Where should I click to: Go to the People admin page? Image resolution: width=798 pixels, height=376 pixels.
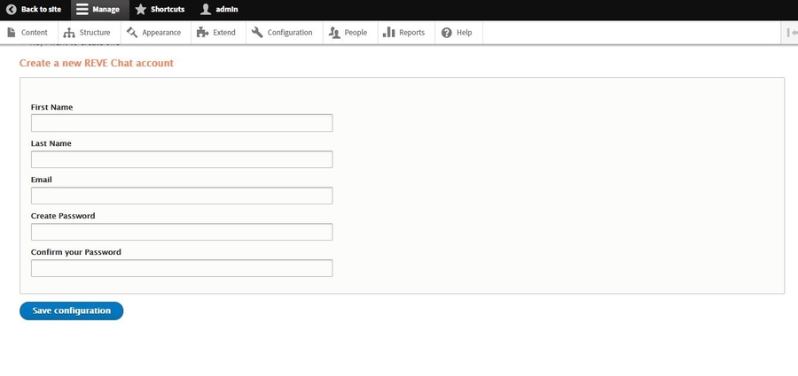(x=348, y=33)
